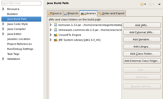Switch to the Projects tab

(71, 13)
